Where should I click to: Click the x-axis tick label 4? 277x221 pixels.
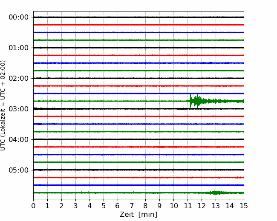click(x=89, y=206)
